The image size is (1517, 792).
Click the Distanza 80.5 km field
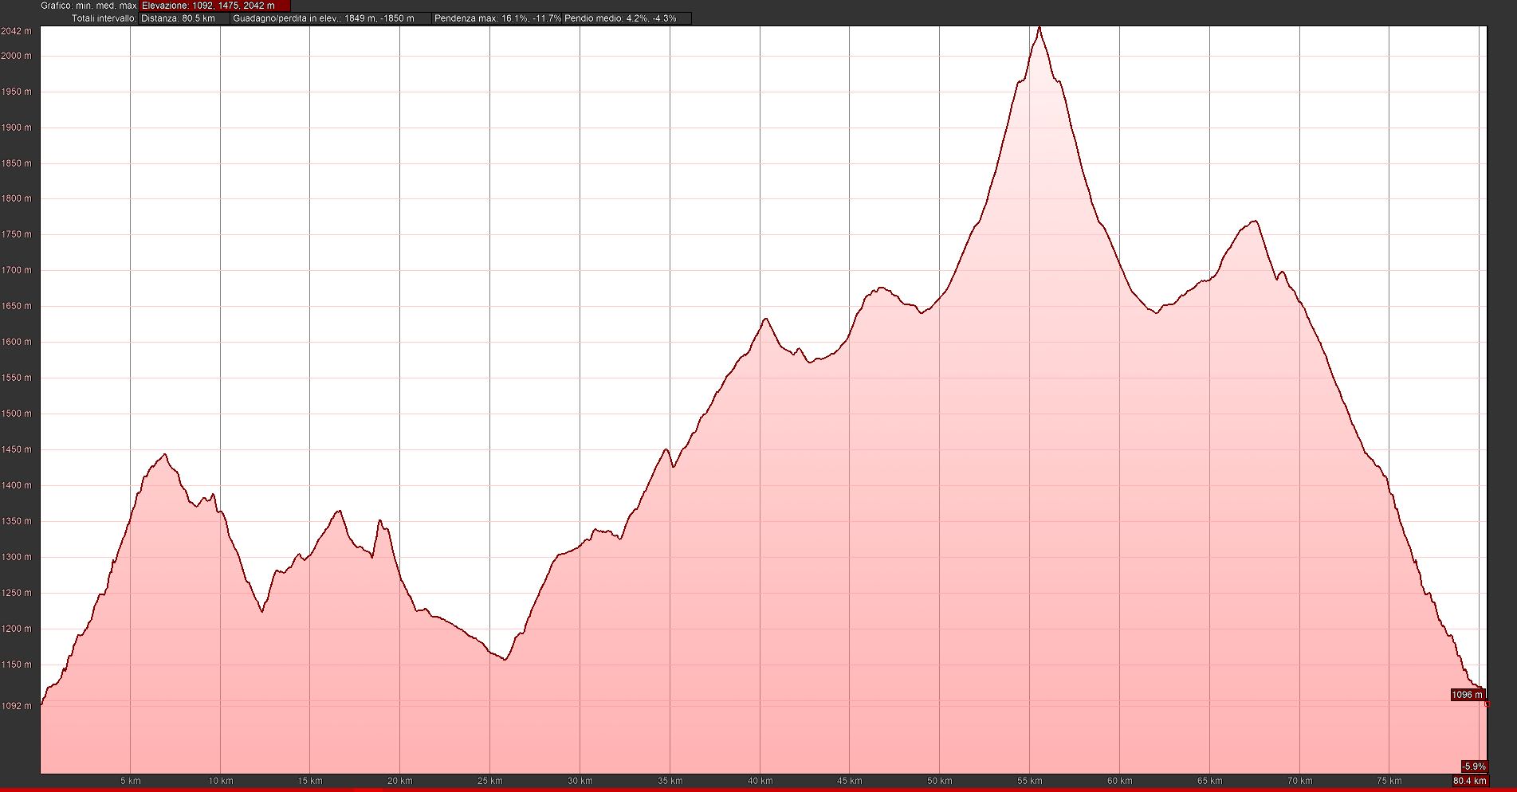(x=183, y=18)
